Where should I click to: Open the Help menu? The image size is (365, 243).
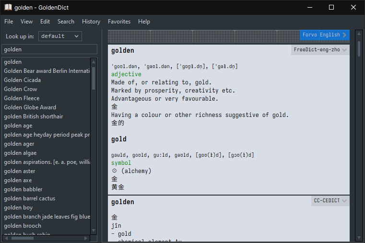coord(144,22)
